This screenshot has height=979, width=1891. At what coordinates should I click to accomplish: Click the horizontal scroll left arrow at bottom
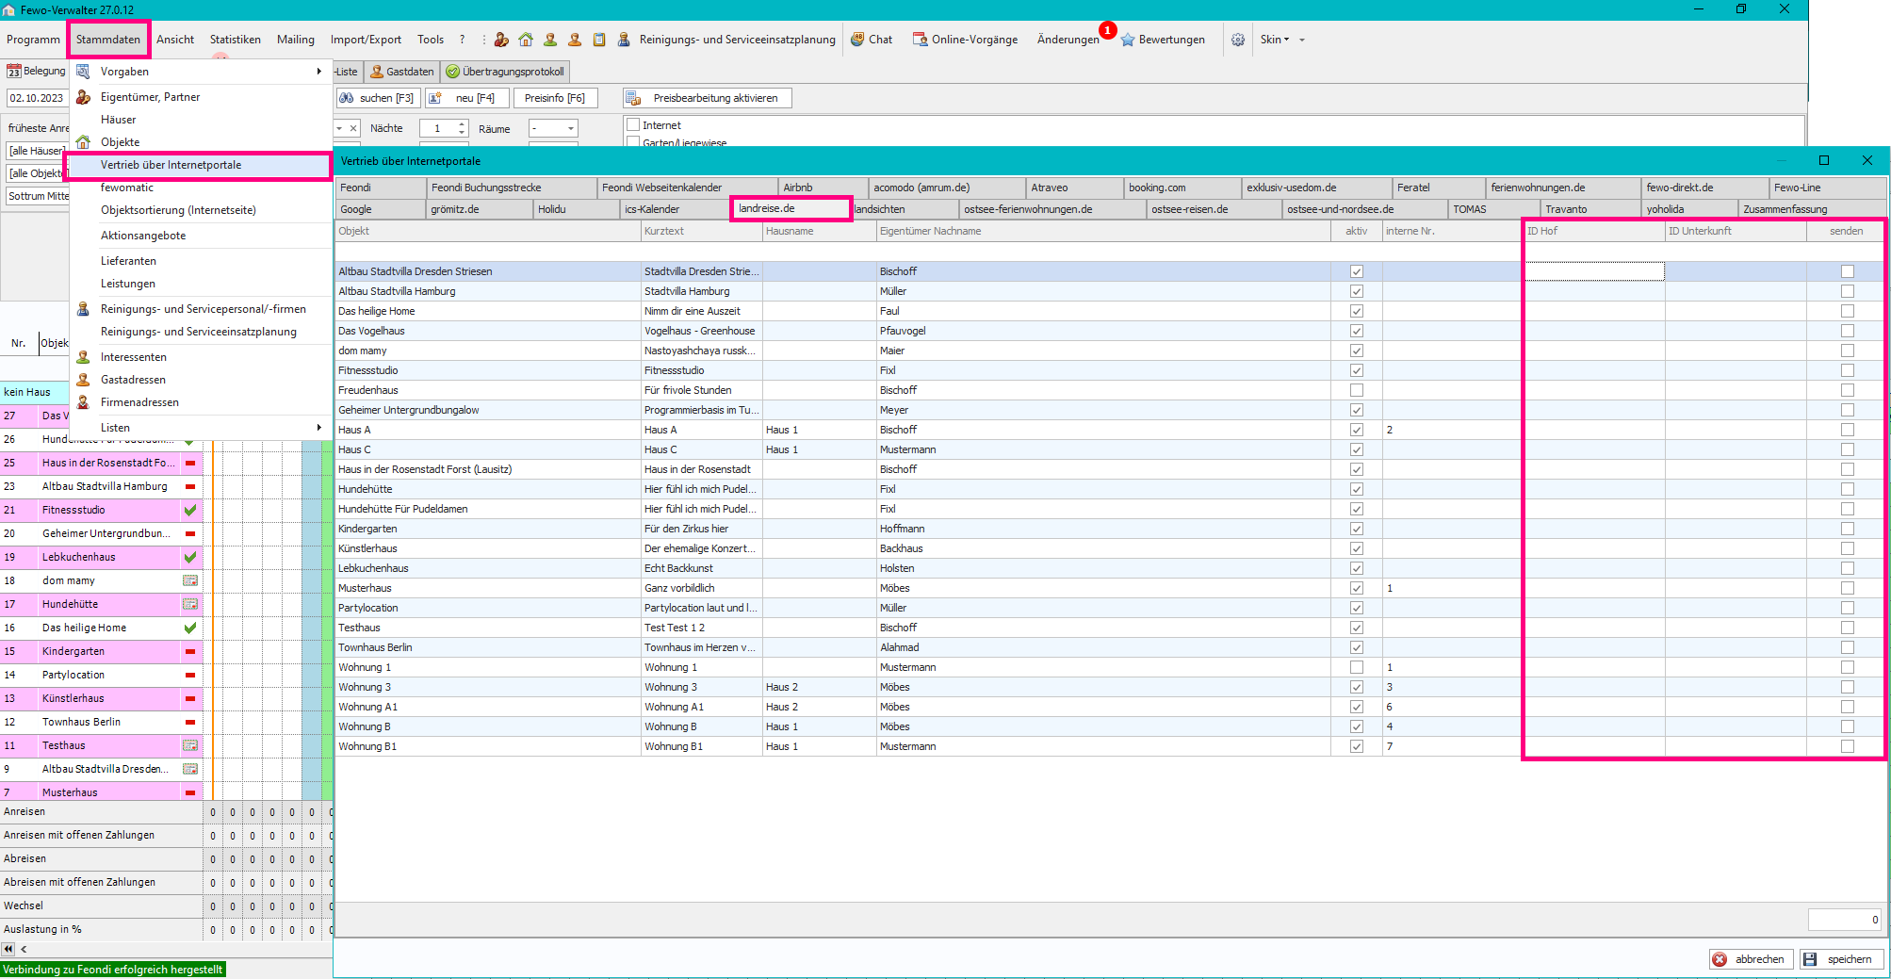tap(24, 949)
